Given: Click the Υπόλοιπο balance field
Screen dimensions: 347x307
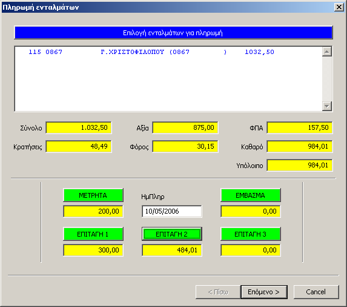Looking at the screenshot, I should tap(299, 165).
